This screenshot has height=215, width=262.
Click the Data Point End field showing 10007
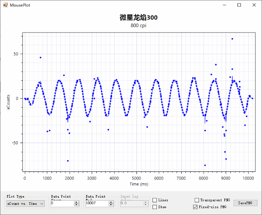point(97,204)
